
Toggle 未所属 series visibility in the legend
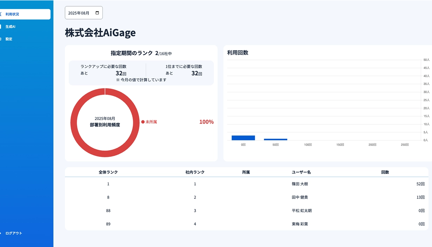pos(149,122)
